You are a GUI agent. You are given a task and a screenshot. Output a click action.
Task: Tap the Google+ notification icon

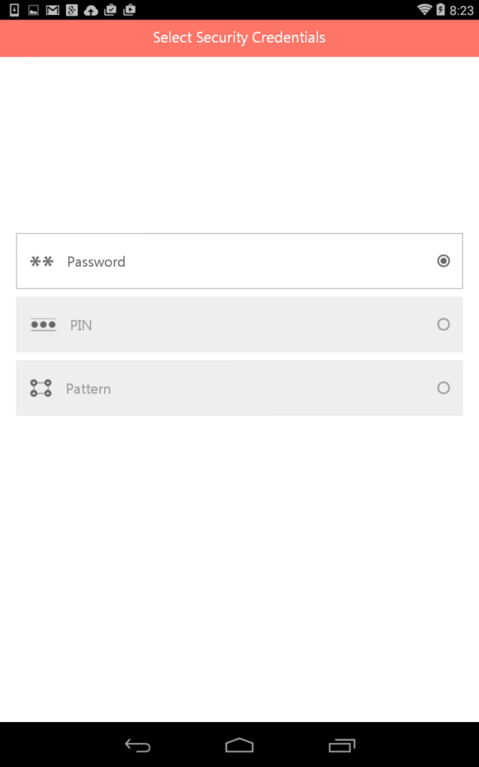[72, 10]
